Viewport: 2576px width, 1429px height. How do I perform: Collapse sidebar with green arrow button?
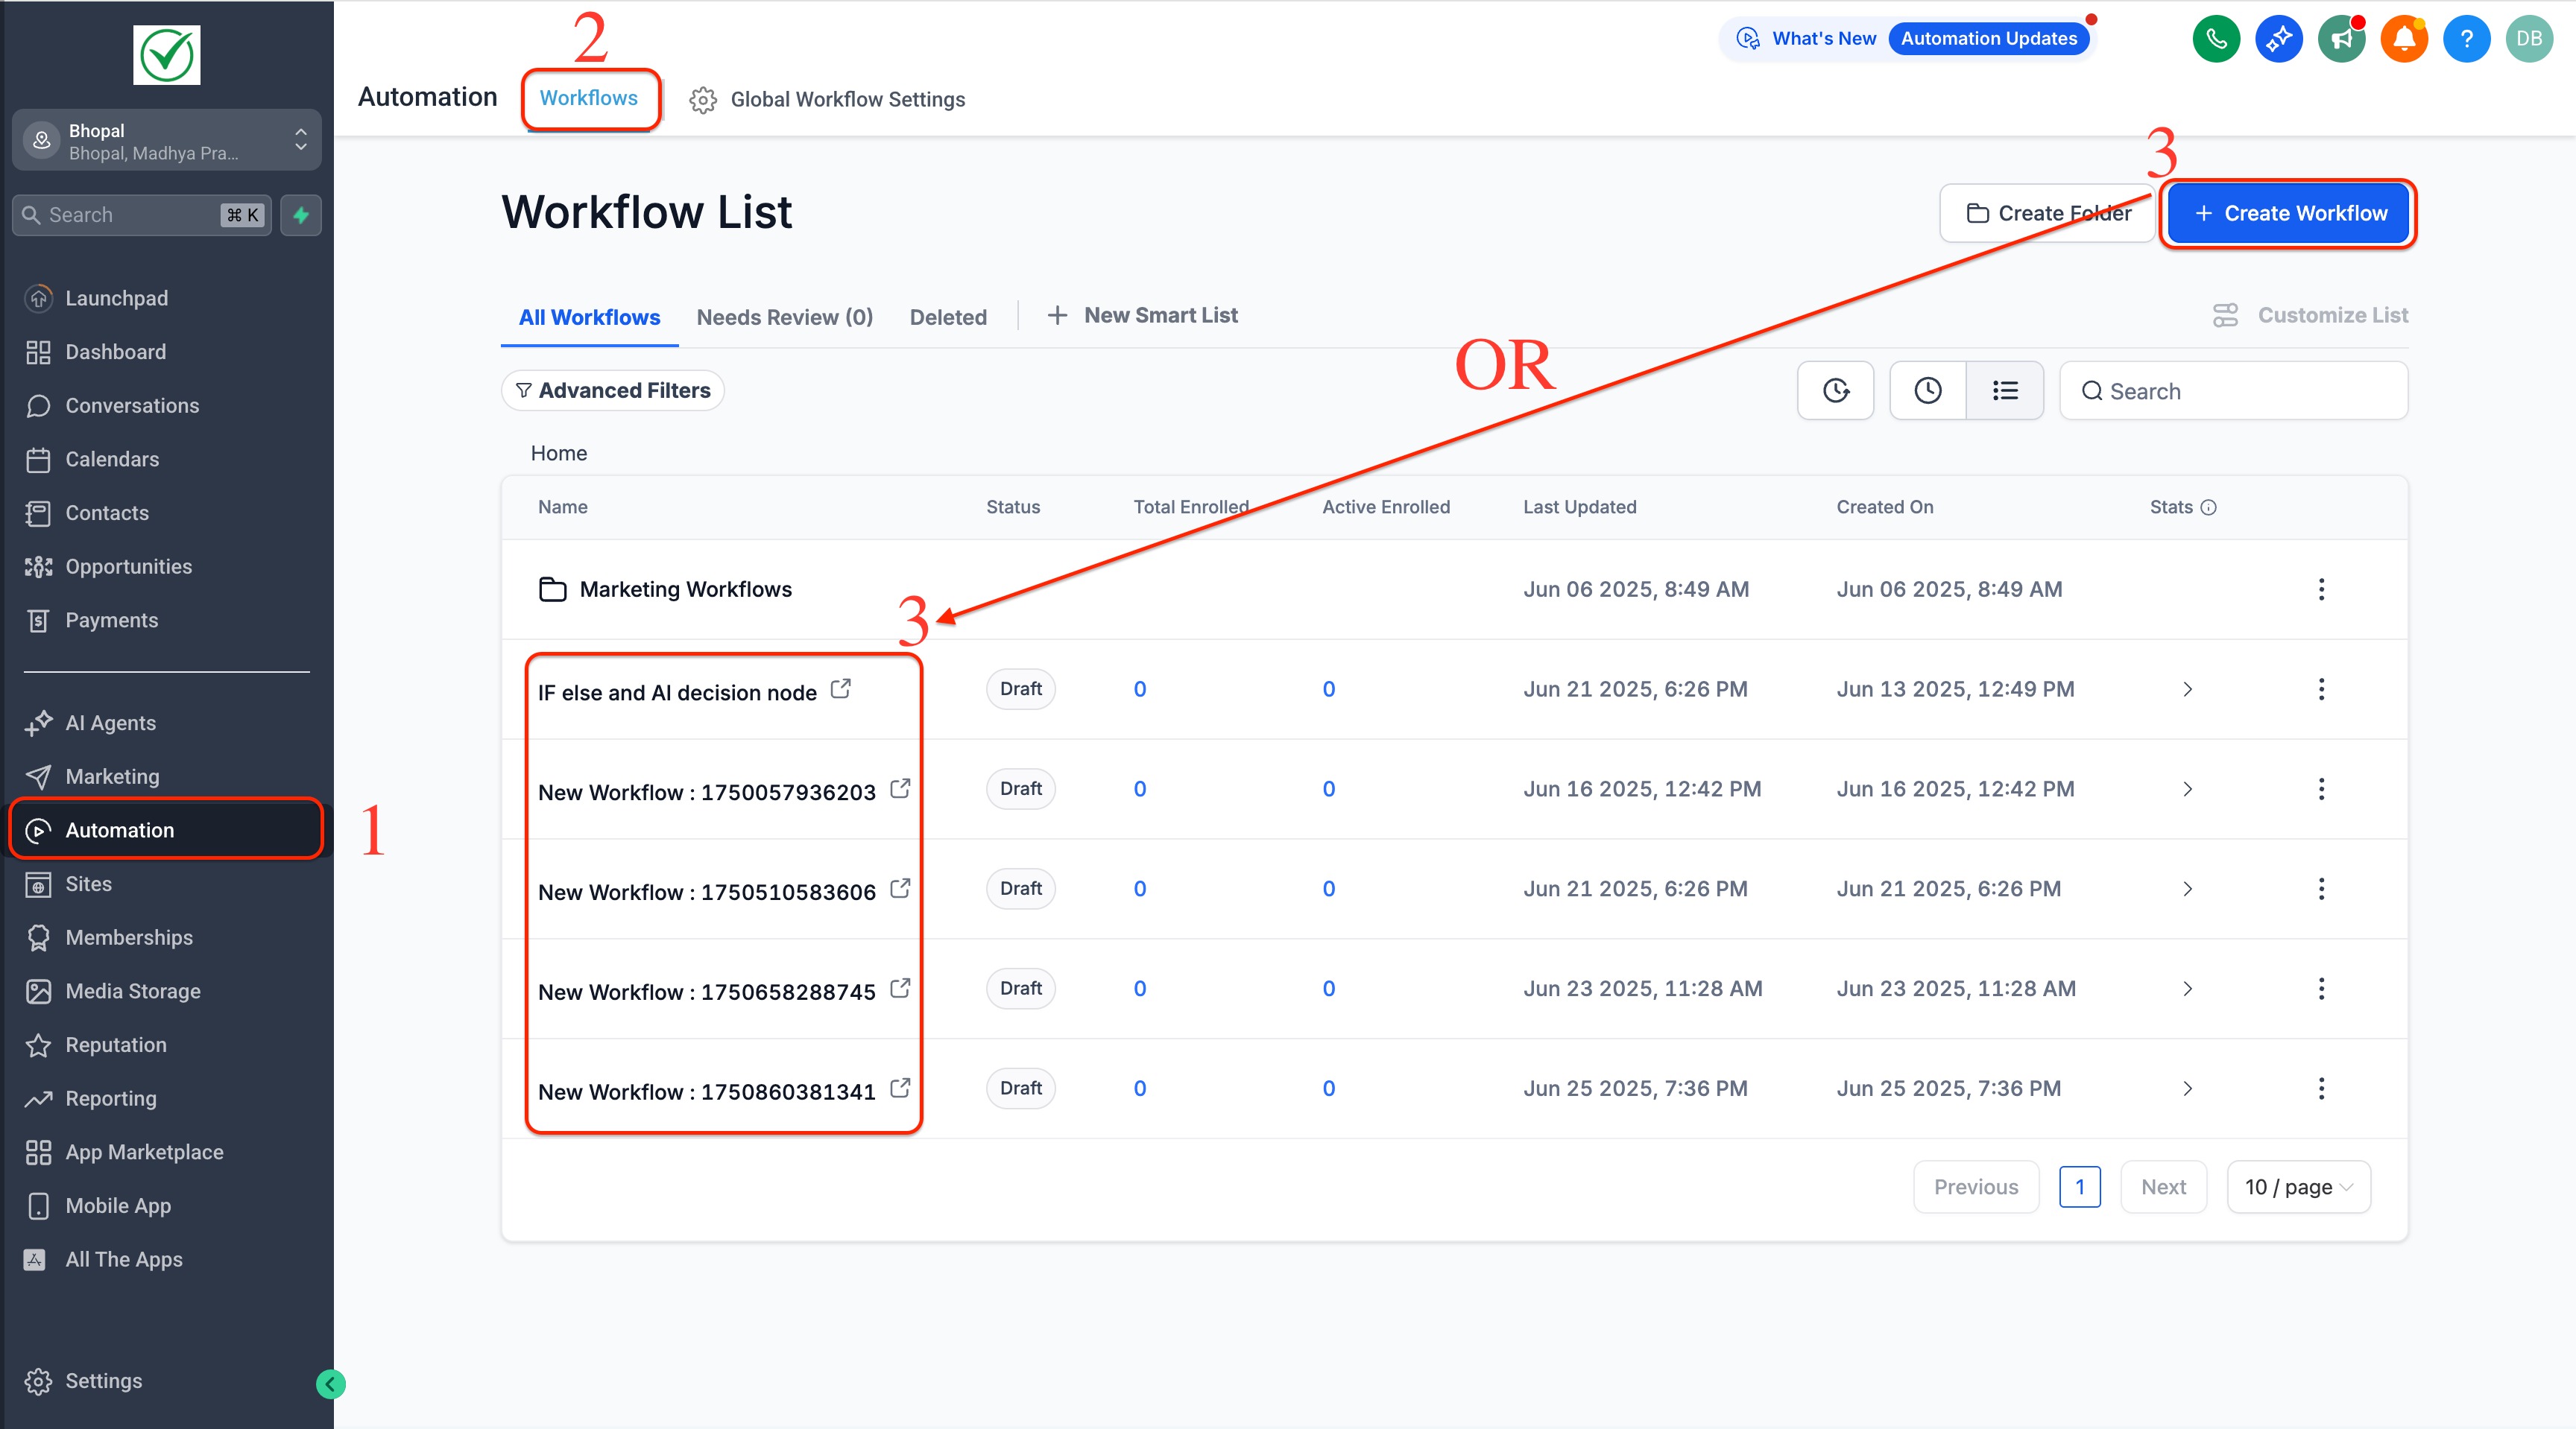click(x=331, y=1384)
